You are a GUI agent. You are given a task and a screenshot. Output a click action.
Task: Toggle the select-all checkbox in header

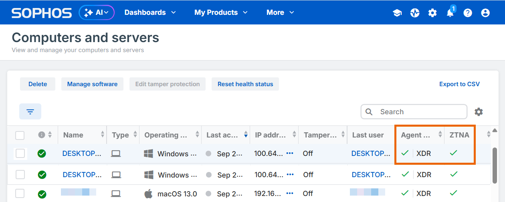pos(20,135)
